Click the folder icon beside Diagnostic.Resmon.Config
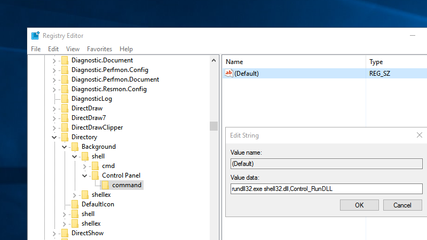This screenshot has width=427, height=240. point(65,89)
